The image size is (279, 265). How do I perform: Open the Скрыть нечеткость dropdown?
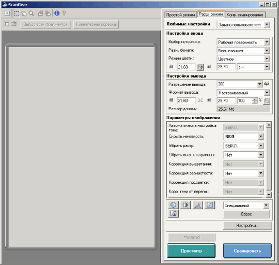click(x=243, y=137)
